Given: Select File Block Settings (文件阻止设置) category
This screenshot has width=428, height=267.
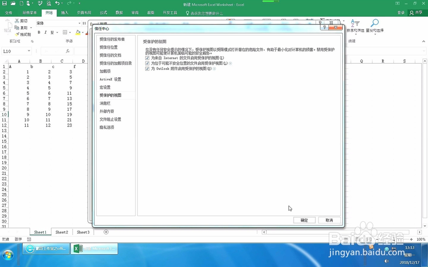Looking at the screenshot, I should 116,119.
